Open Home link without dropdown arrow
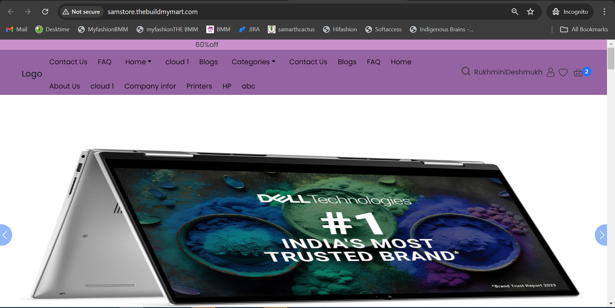This screenshot has height=308, width=615. (401, 62)
